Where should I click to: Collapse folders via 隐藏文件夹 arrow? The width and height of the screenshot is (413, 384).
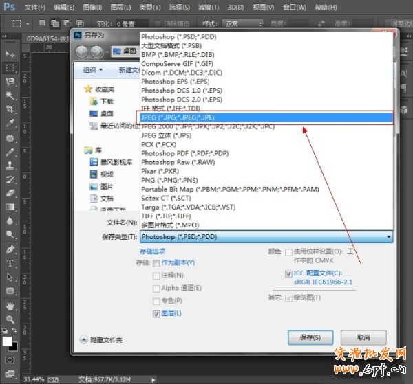[x=84, y=339]
